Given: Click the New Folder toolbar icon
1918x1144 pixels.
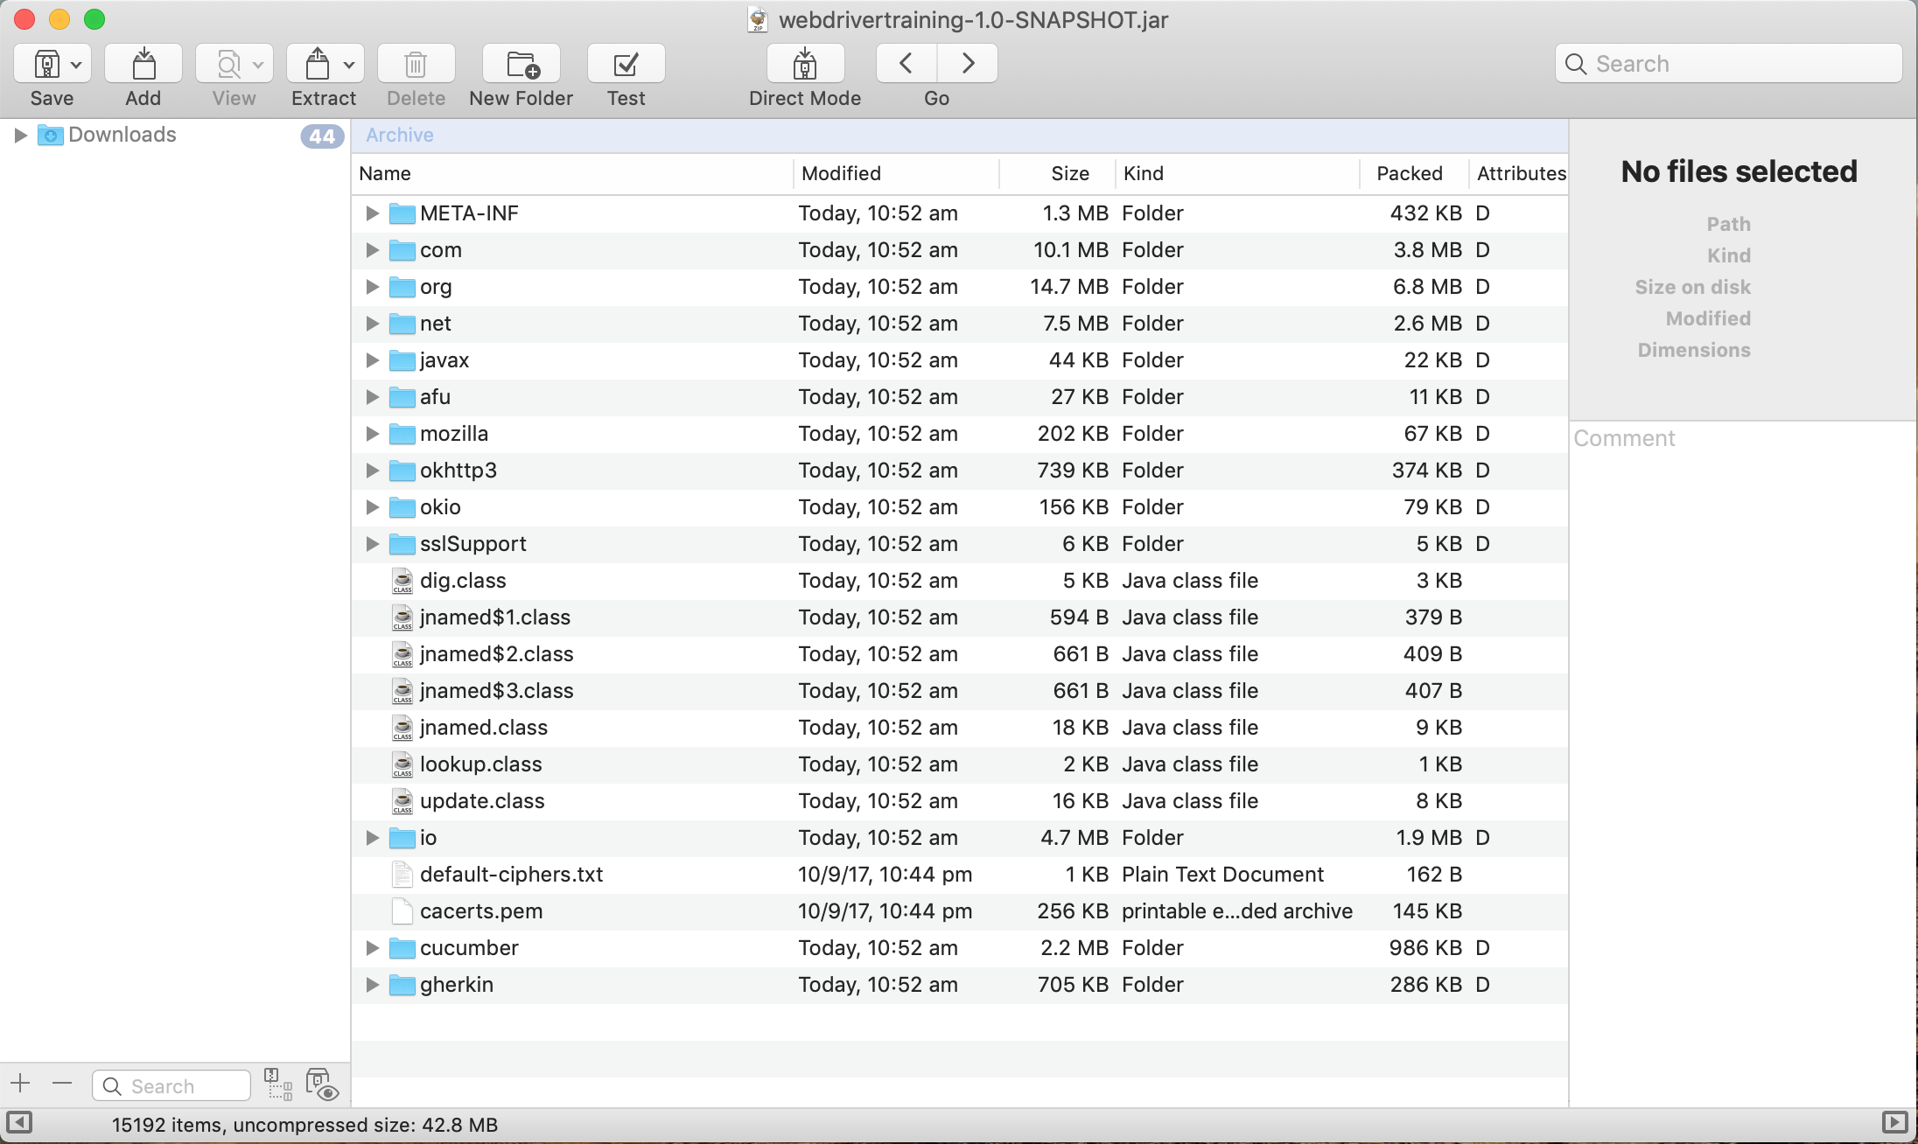Looking at the screenshot, I should coord(521,64).
